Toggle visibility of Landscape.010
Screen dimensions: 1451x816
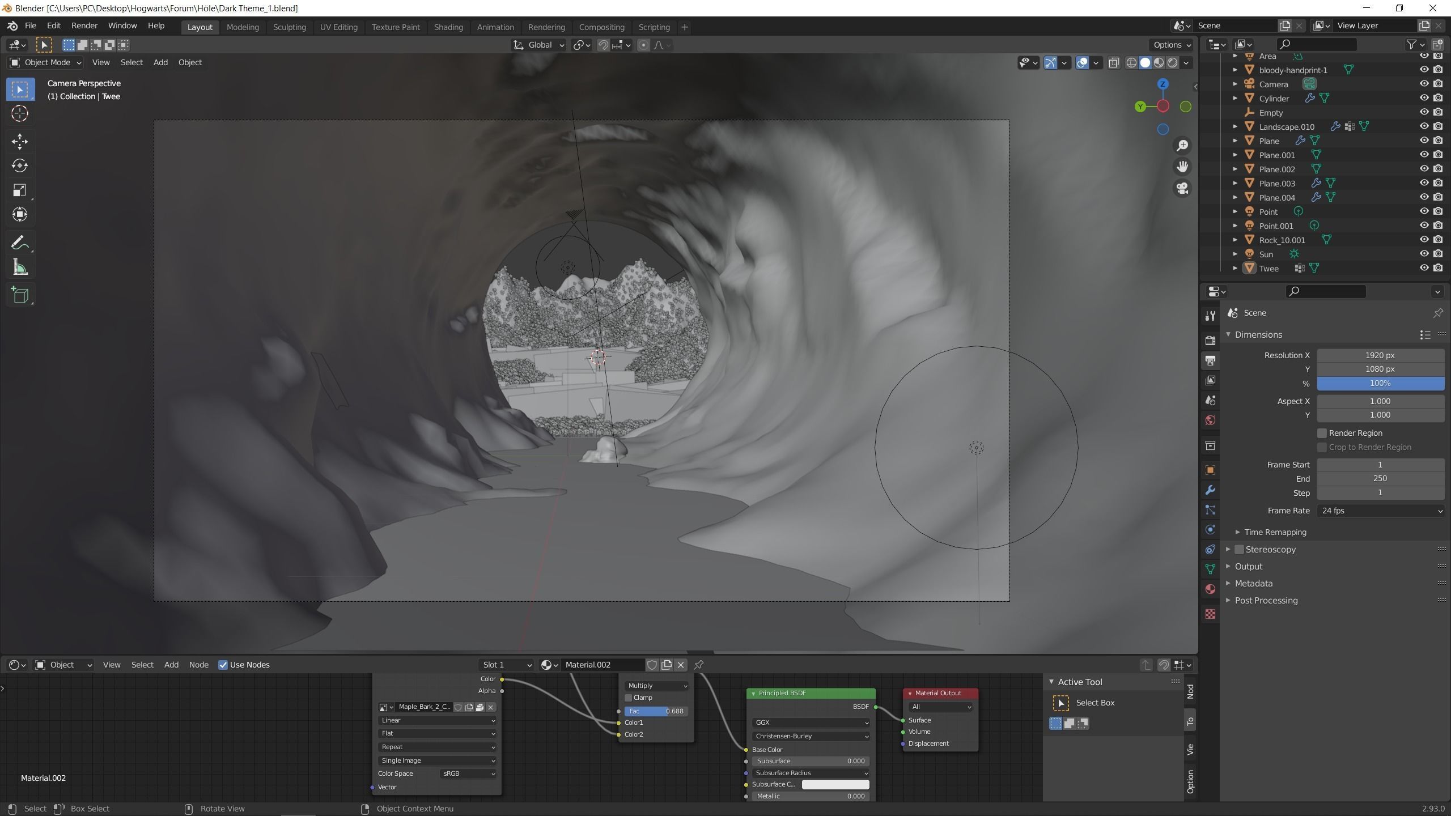tap(1424, 126)
